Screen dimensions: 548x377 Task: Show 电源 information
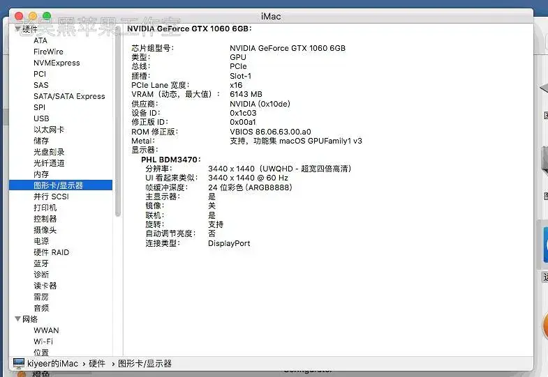(41, 241)
